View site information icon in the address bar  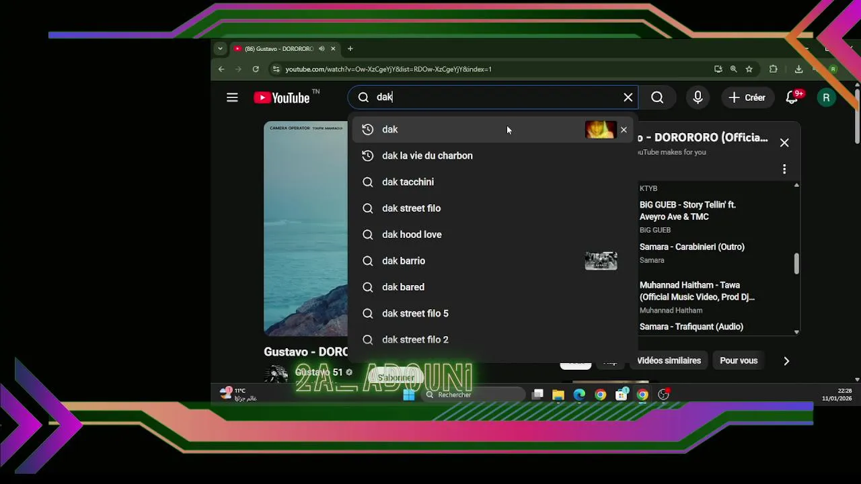[275, 69]
